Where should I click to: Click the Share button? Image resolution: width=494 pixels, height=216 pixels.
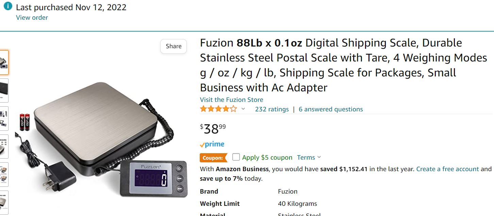point(174,47)
